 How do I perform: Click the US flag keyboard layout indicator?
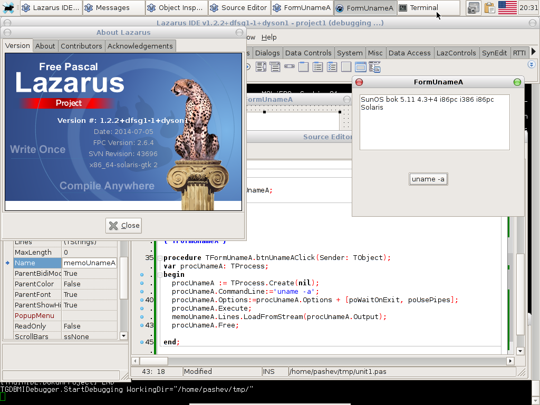(x=507, y=7)
